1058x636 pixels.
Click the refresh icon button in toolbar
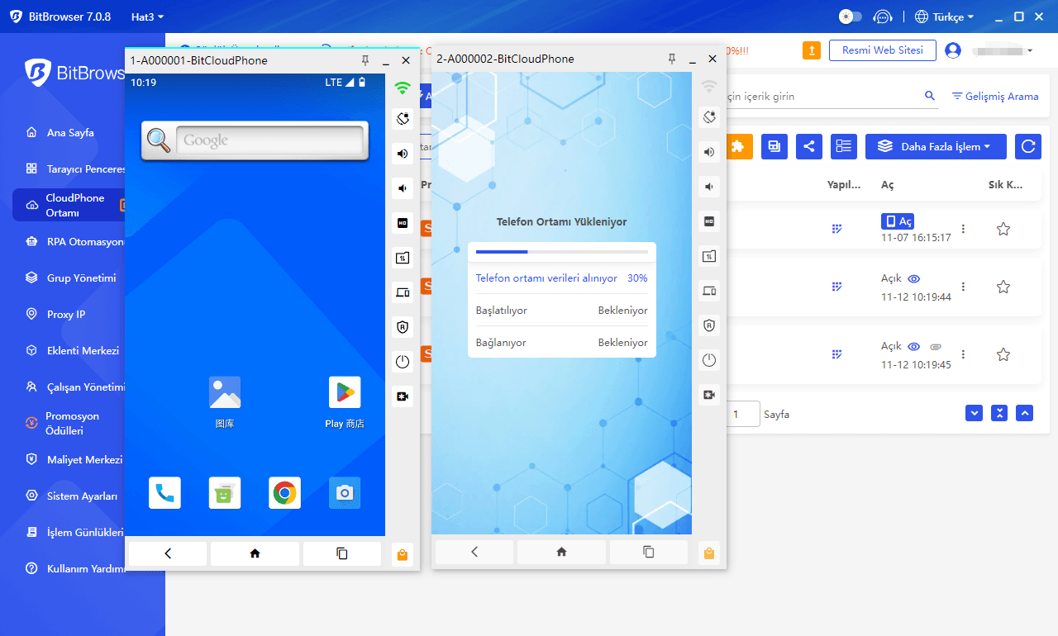tap(1027, 146)
